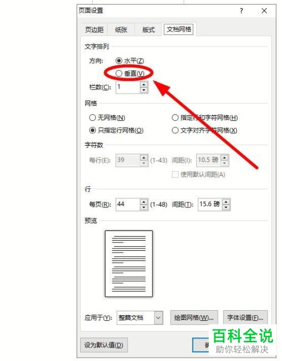Choose 指定行和字符网格(H) option
This screenshot has width=282, height=361.
pos(175,118)
